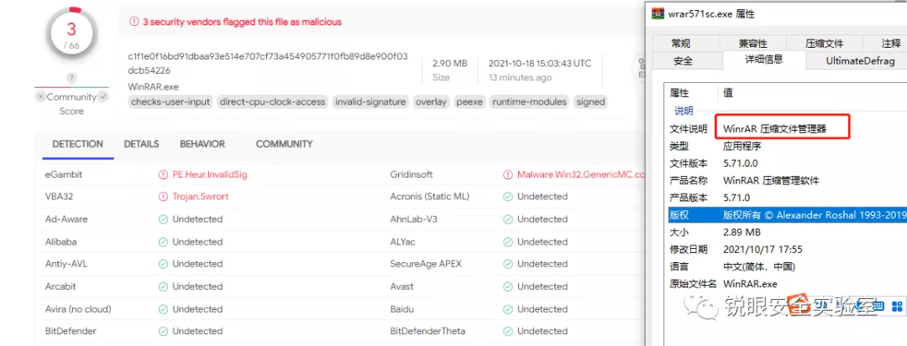The height and width of the screenshot is (346, 907).
Task: Click the '3 security vendors flagged' banner text
Action: point(243,22)
